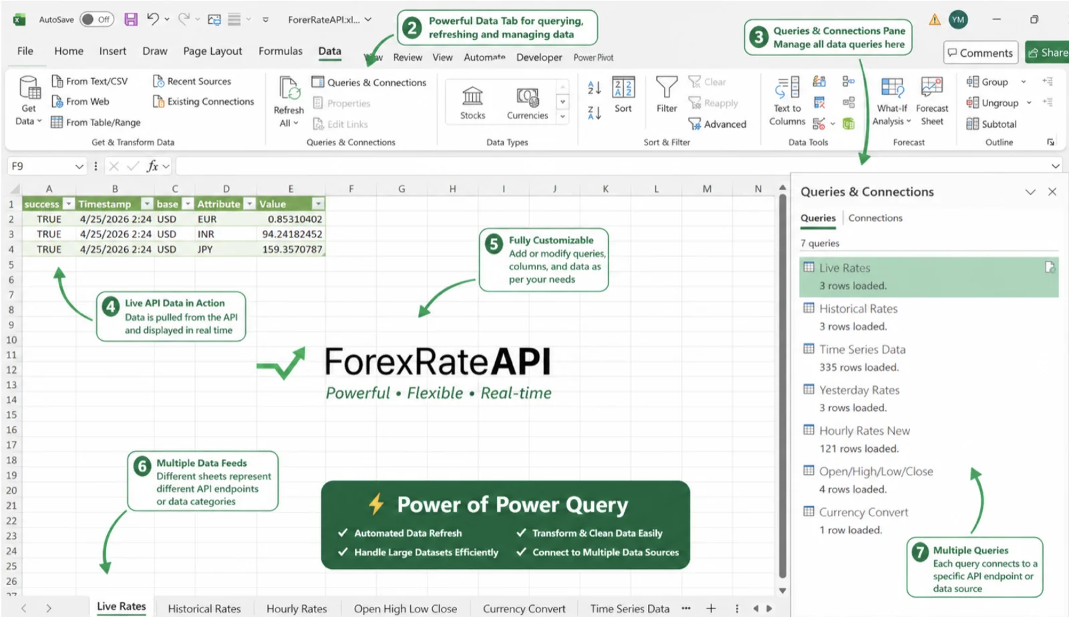Add a new sheet with plus button
The width and height of the screenshot is (1069, 617).
click(711, 608)
